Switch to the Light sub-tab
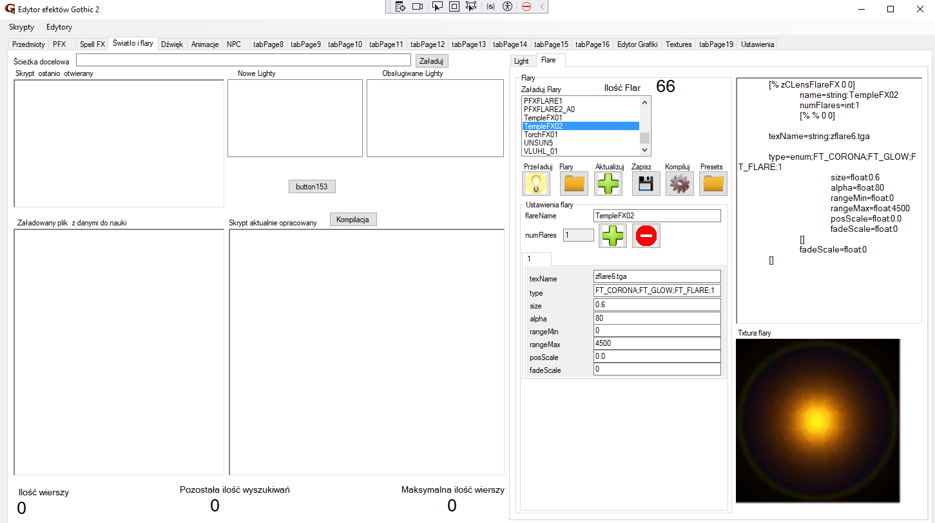Viewport: 935px width, 523px height. tap(521, 61)
